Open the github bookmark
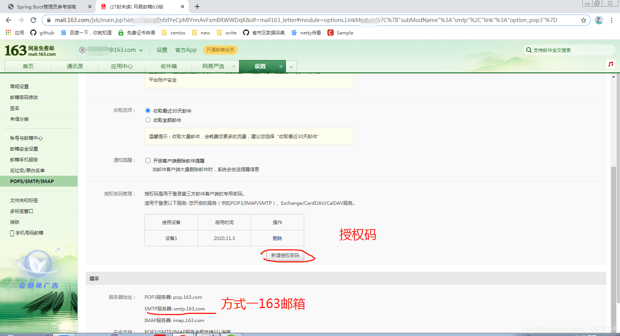This screenshot has height=336, width=620. click(42, 33)
